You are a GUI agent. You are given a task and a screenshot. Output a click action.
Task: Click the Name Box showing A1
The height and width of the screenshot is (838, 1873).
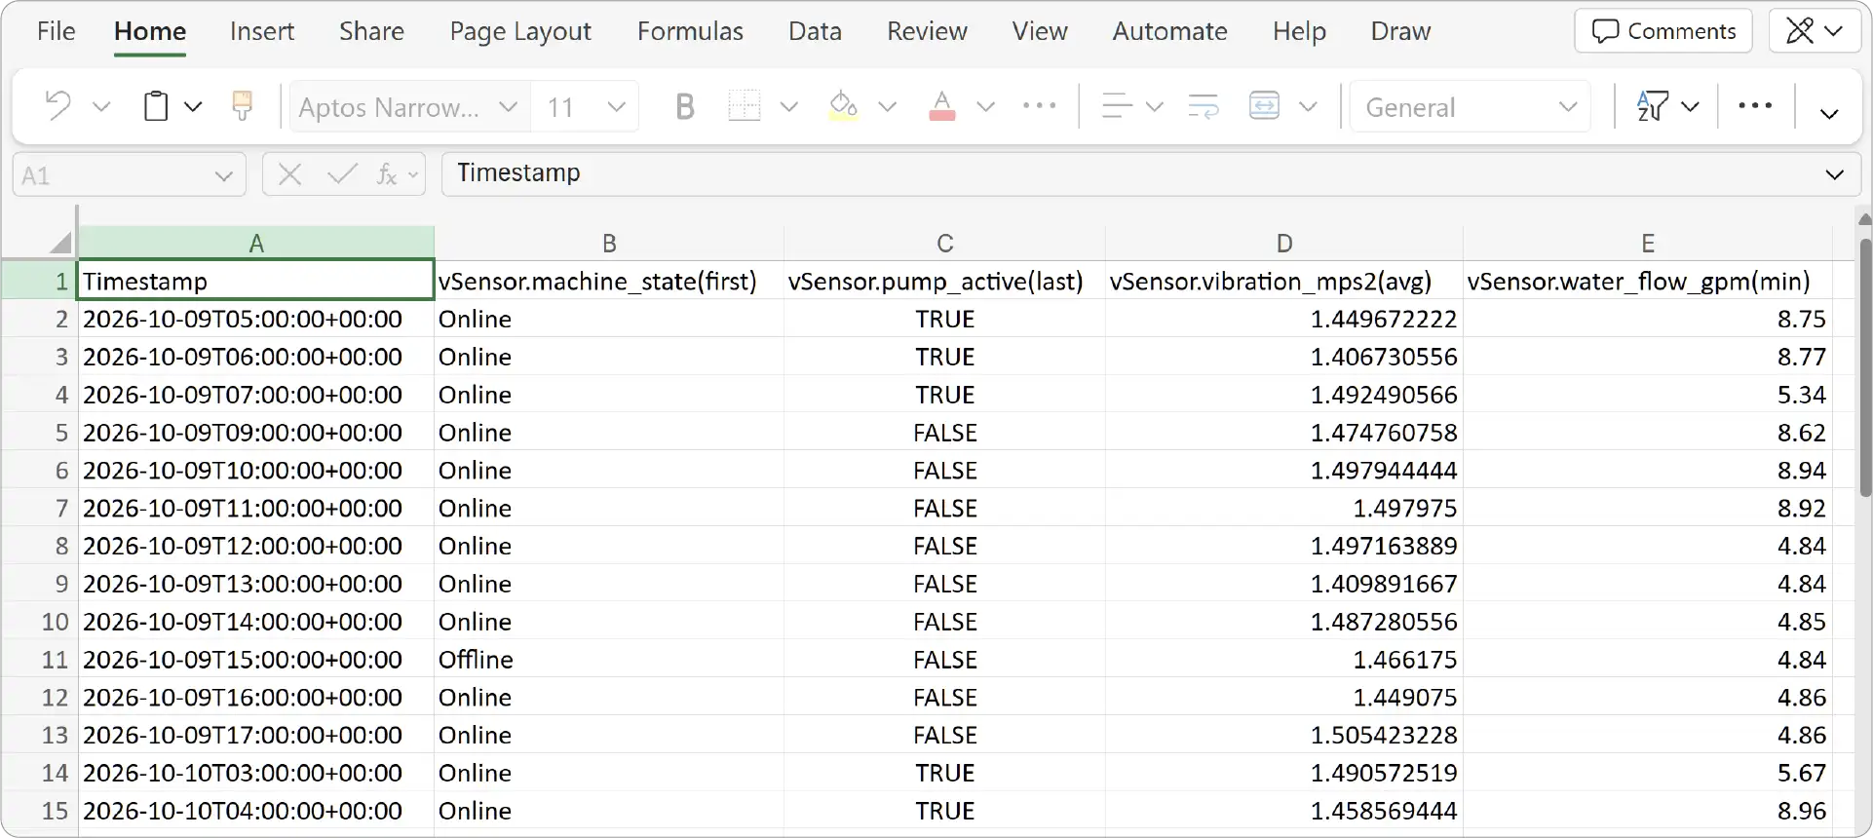pos(129,174)
